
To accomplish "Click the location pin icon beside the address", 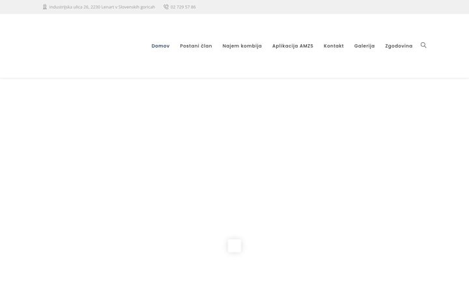I will (45, 7).
